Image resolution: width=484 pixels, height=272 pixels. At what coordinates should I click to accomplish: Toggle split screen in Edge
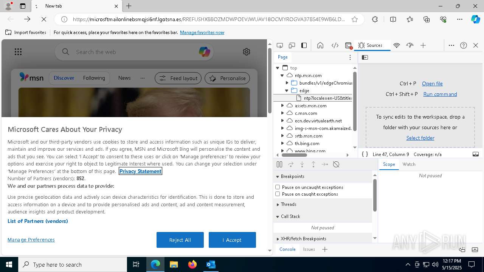click(x=393, y=19)
